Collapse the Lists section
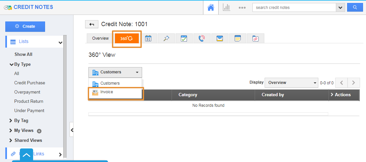 (61, 43)
